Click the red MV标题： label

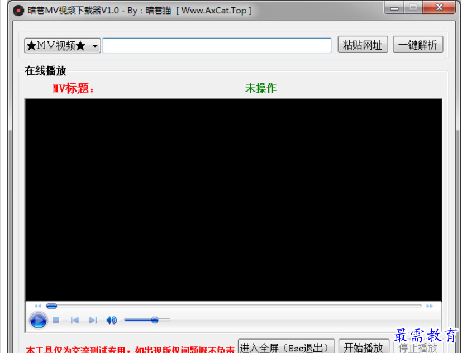(73, 88)
